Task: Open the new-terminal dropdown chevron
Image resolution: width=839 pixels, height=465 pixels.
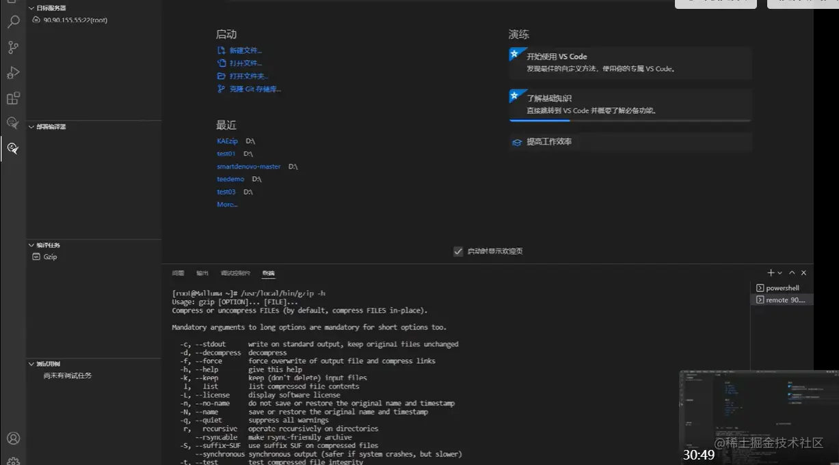Action: pyautogui.click(x=780, y=273)
